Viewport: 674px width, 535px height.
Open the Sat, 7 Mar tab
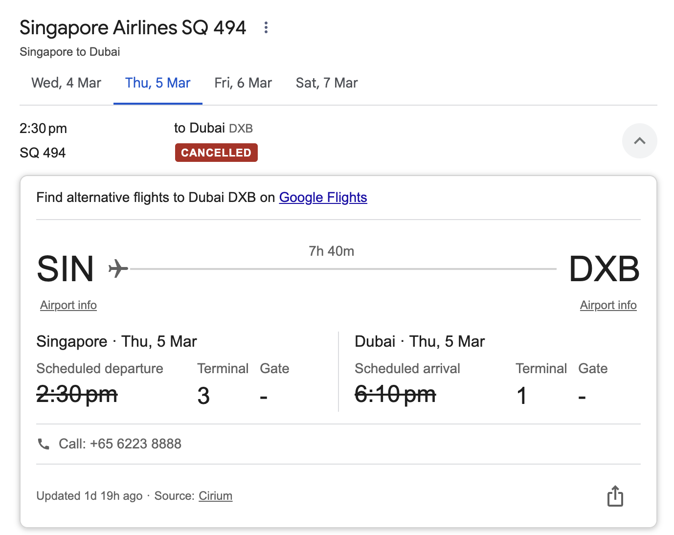point(327,83)
